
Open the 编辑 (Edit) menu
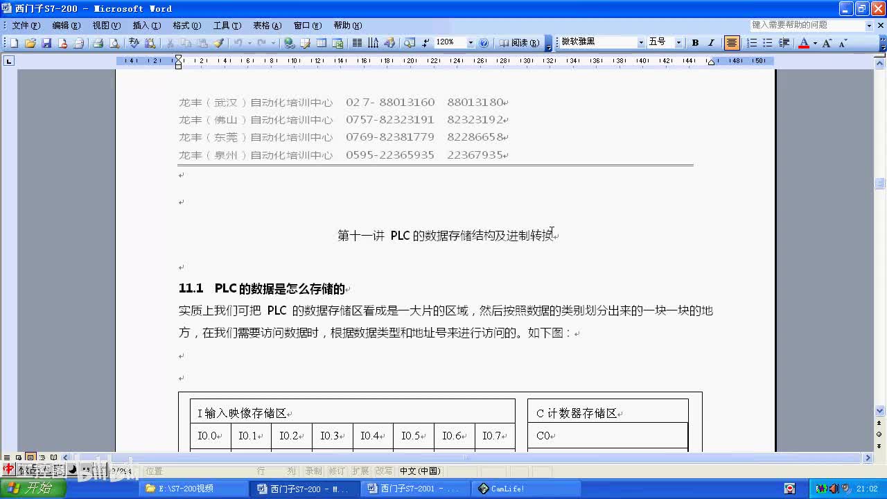pyautogui.click(x=66, y=25)
